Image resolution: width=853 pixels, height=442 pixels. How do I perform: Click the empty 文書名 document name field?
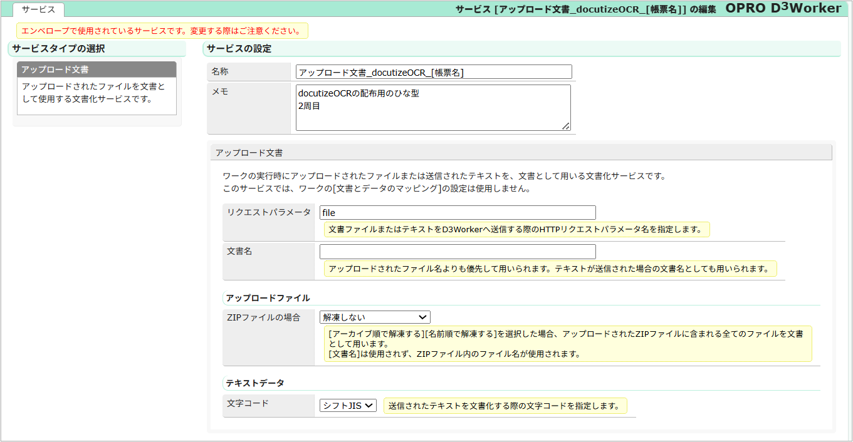[x=458, y=251]
